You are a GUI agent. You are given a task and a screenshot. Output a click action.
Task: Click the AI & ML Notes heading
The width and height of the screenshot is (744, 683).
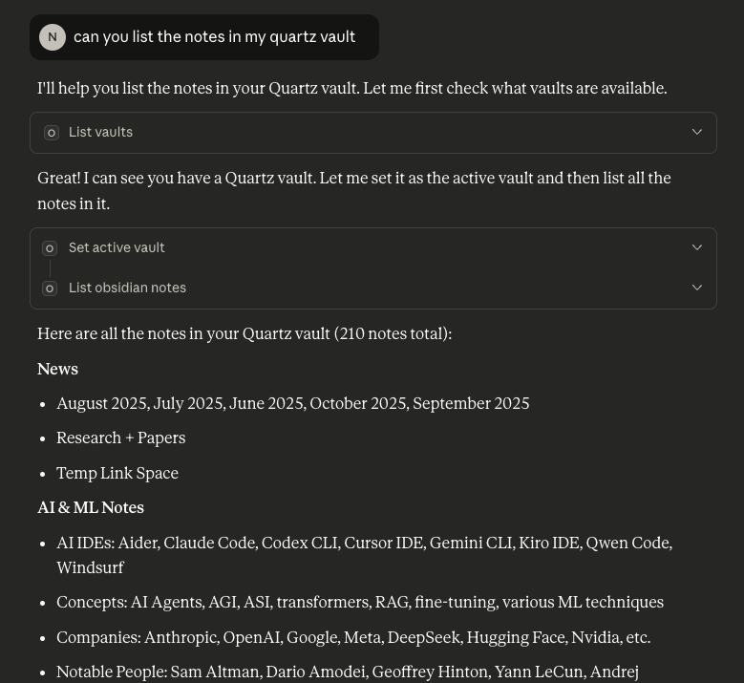coord(91,507)
